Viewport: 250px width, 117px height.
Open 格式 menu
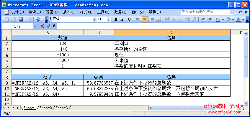(x=86, y=12)
